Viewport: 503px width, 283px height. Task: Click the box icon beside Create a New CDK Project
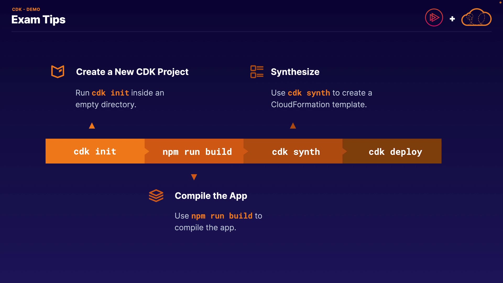(58, 72)
